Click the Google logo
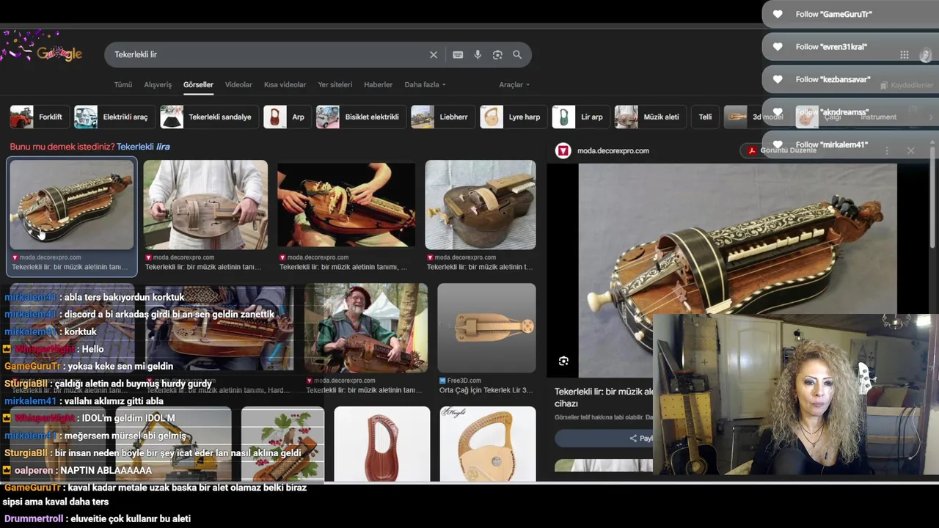 coord(59,54)
